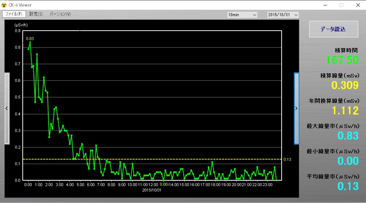Click the 最大線量率(μSv/h) label
The height and width of the screenshot is (203, 366).
pos(333,126)
